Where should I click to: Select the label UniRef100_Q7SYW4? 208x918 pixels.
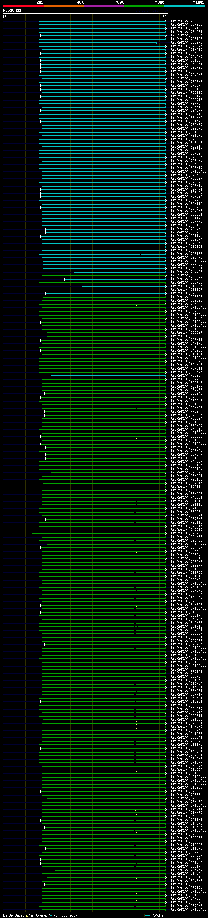click(187, 809)
